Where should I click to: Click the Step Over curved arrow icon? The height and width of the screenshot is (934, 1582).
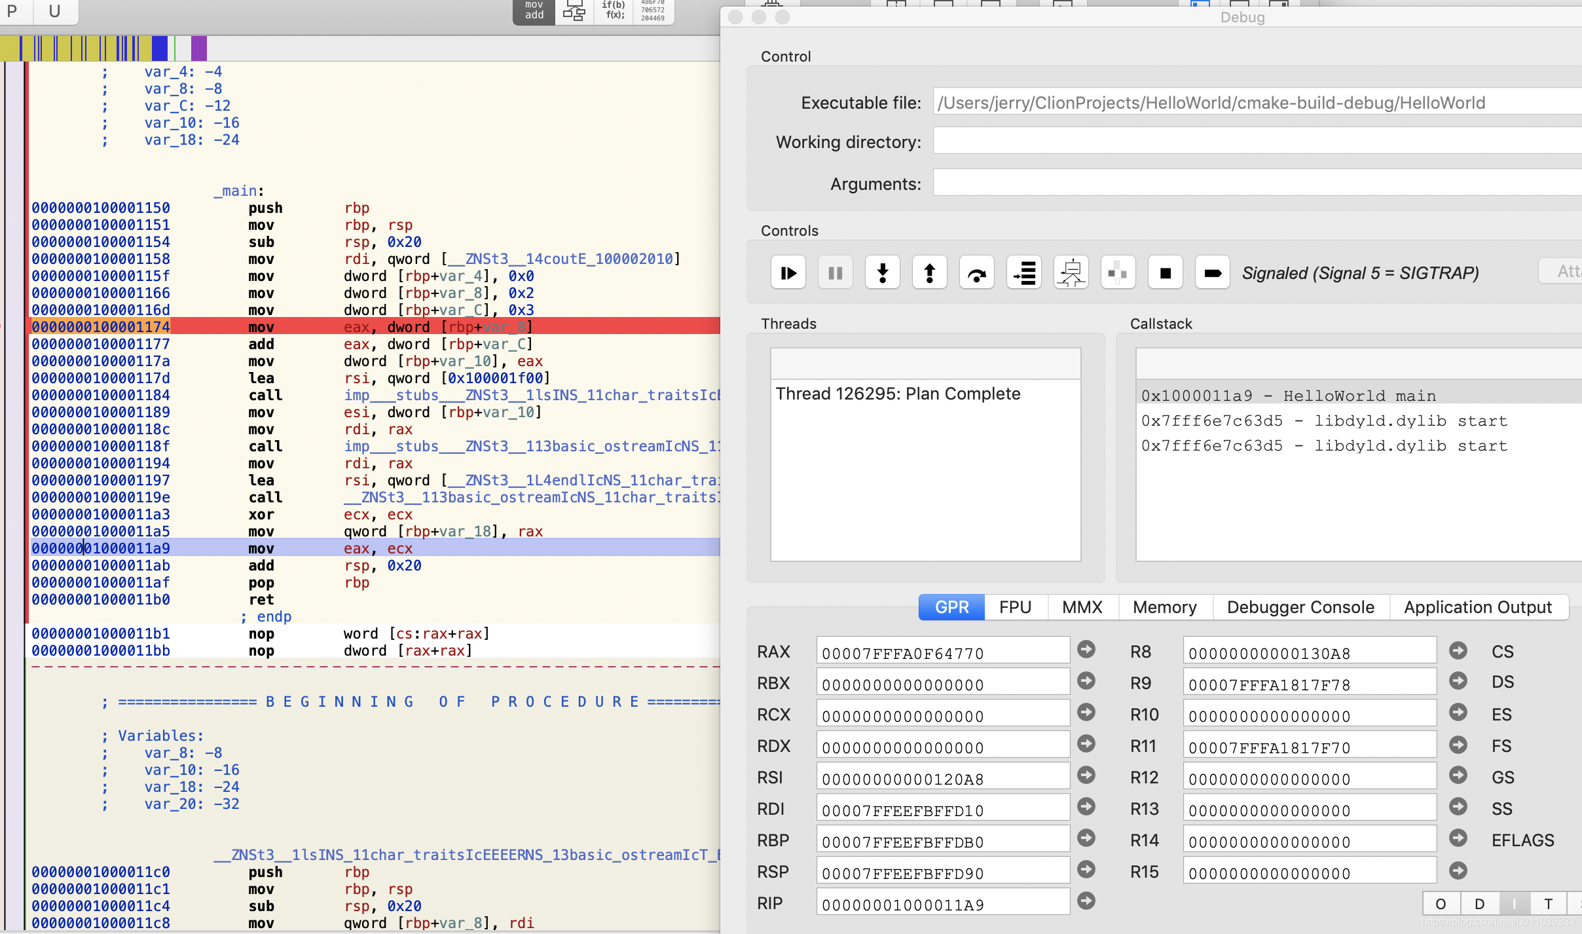point(977,272)
